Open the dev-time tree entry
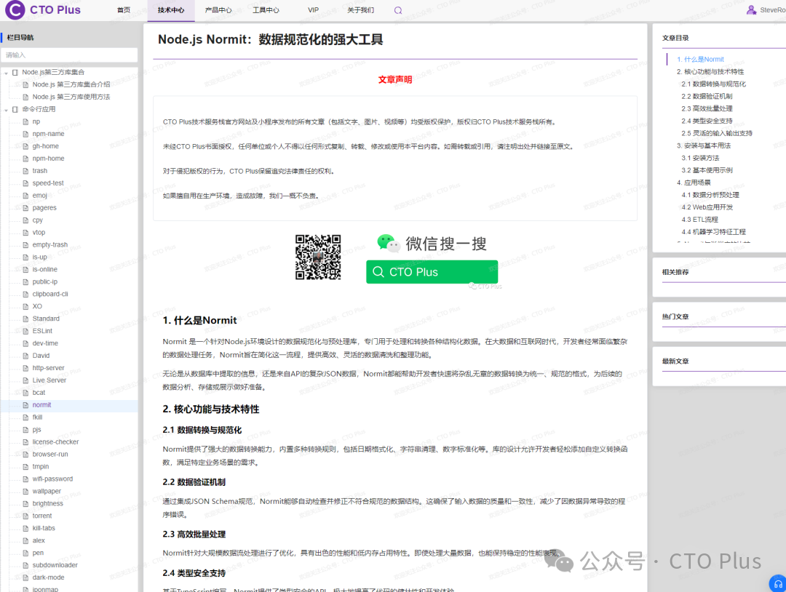Screen dimensions: 786x592 pyautogui.click(x=45, y=343)
